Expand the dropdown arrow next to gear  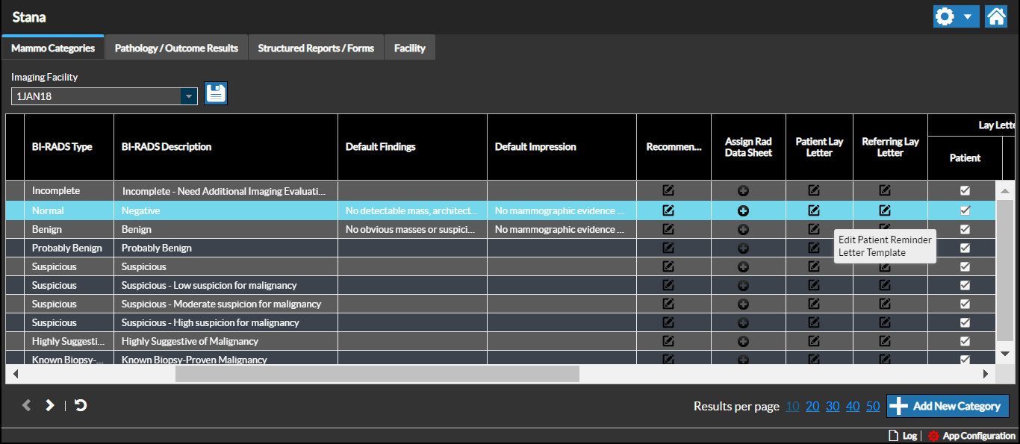[967, 16]
